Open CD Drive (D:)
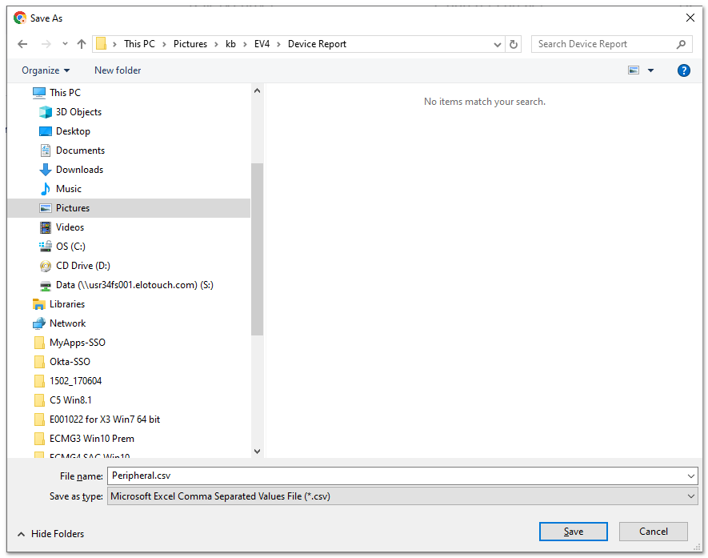The width and height of the screenshot is (708, 558). click(x=83, y=266)
